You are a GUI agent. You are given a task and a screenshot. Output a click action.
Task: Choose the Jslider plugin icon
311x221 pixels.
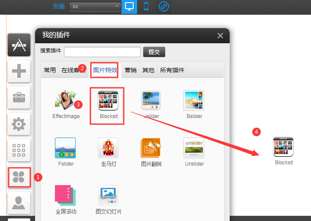tap(151, 101)
